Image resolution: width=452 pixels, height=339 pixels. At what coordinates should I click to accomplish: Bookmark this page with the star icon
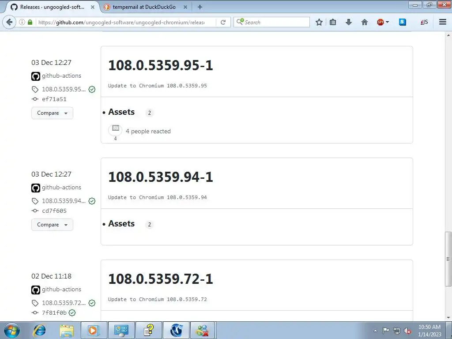point(319,22)
